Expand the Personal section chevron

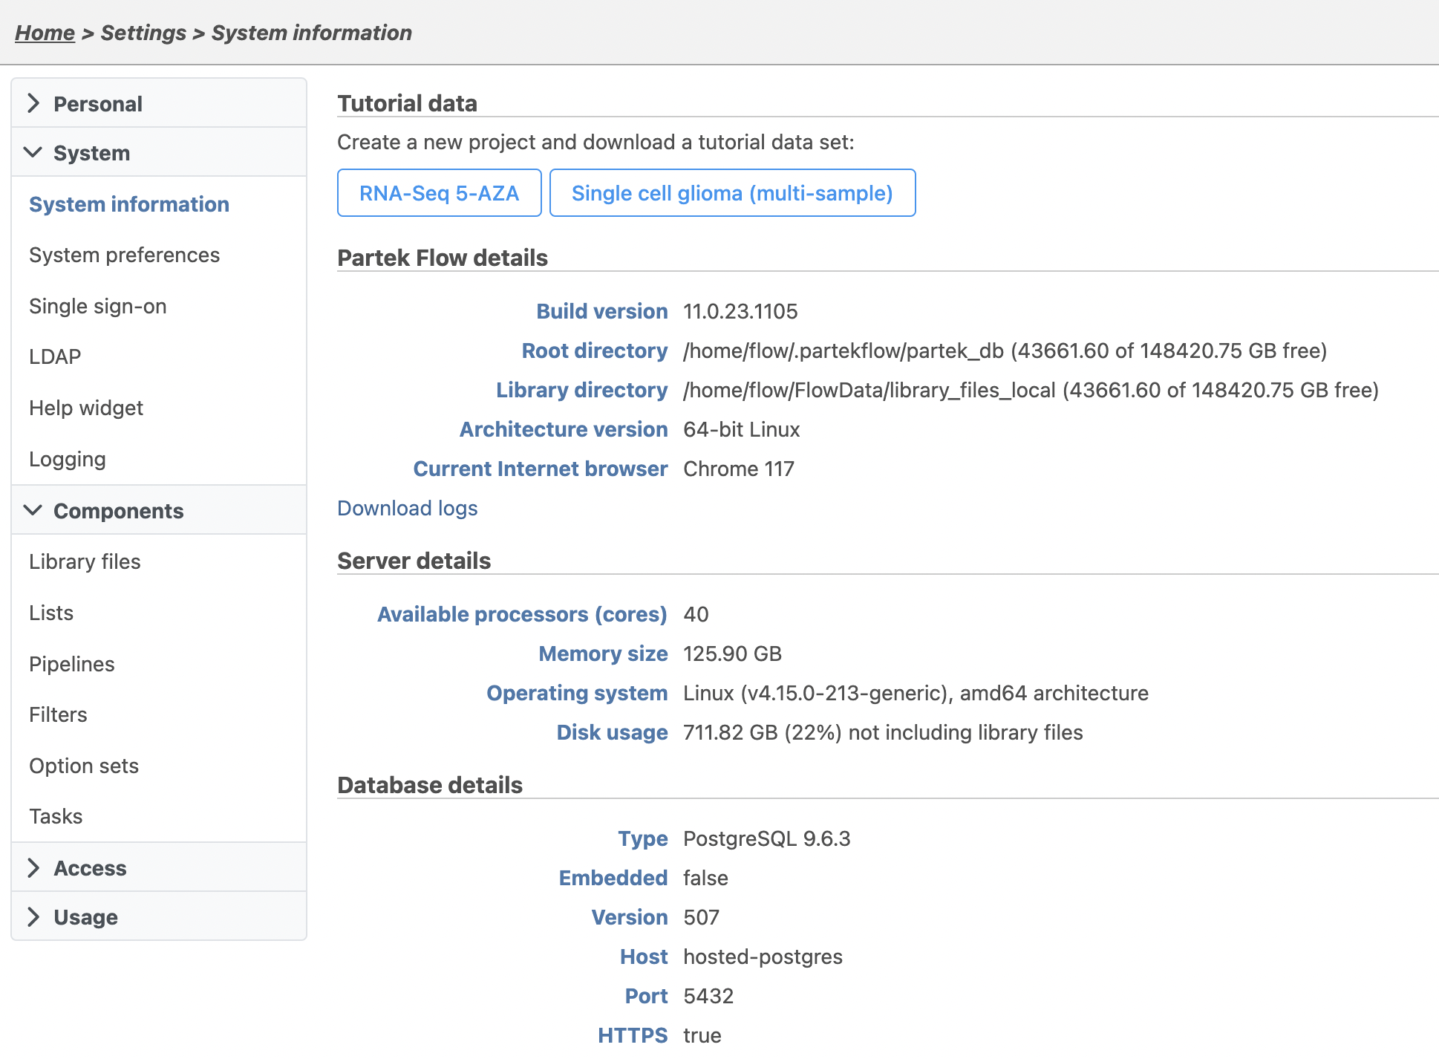pos(33,103)
